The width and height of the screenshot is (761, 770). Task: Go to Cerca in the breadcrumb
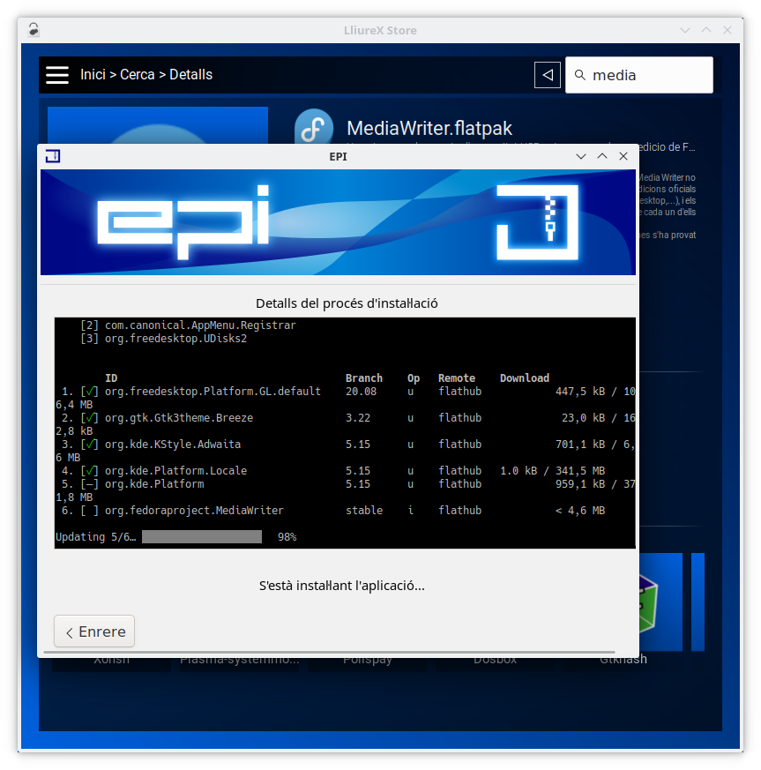pos(138,75)
